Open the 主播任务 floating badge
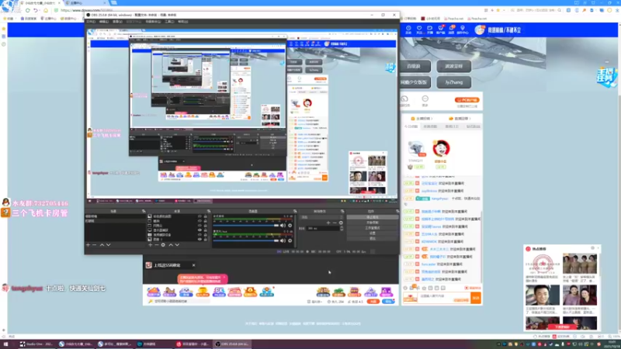Screen dimensions: 621x349 606,78
